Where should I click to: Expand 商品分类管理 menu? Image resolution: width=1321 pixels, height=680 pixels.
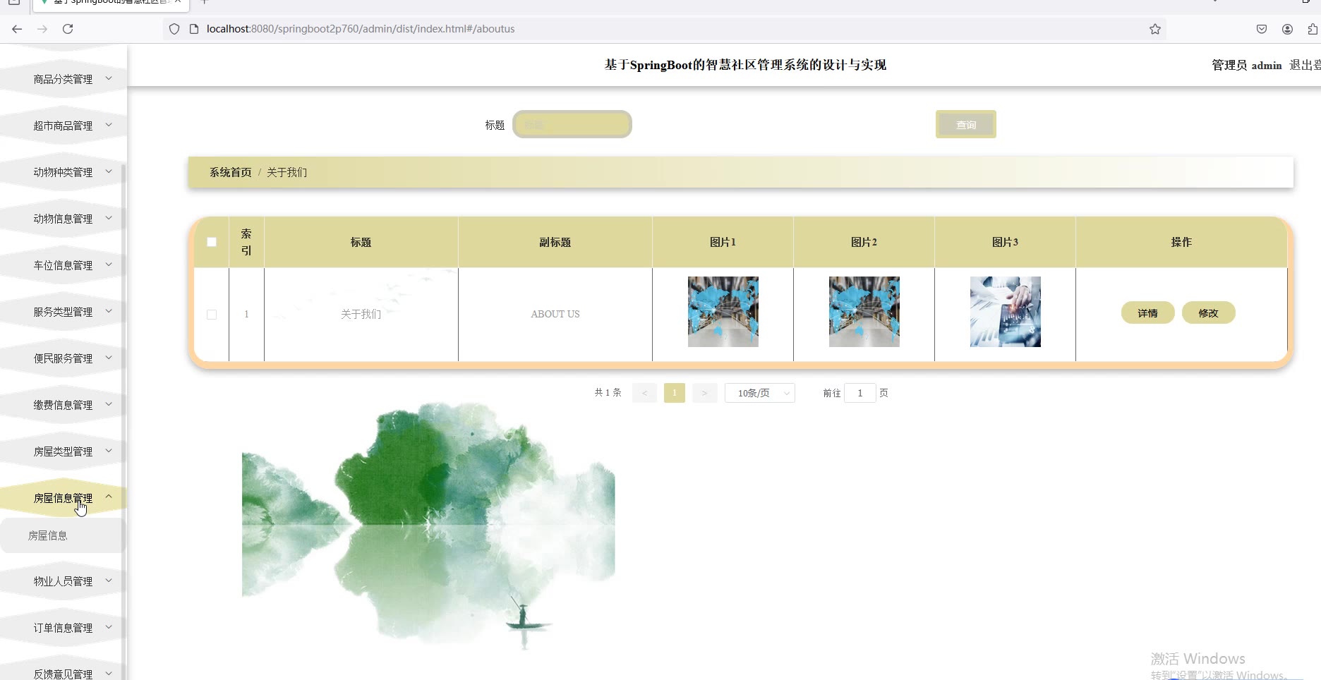[x=64, y=79]
